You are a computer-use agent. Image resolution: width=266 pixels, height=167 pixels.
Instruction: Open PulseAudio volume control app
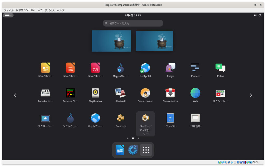tap(45, 93)
